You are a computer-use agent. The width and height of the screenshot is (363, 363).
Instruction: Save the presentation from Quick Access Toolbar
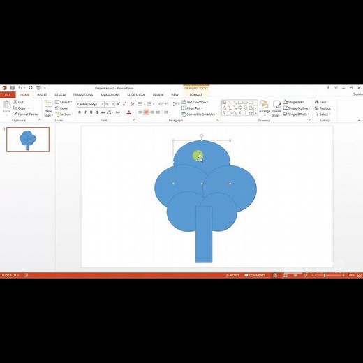[13, 88]
